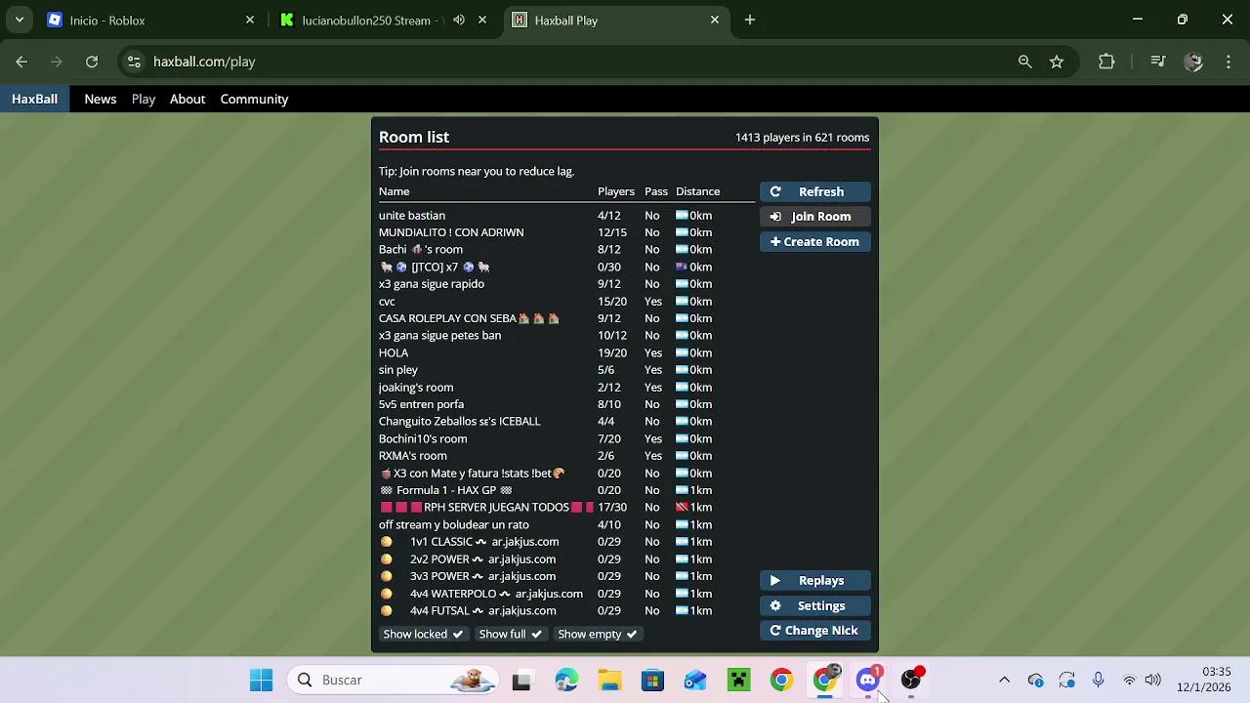
Task: Select the room '1v1 CLASSIC ar.jakjus.com'
Action: pos(566,542)
